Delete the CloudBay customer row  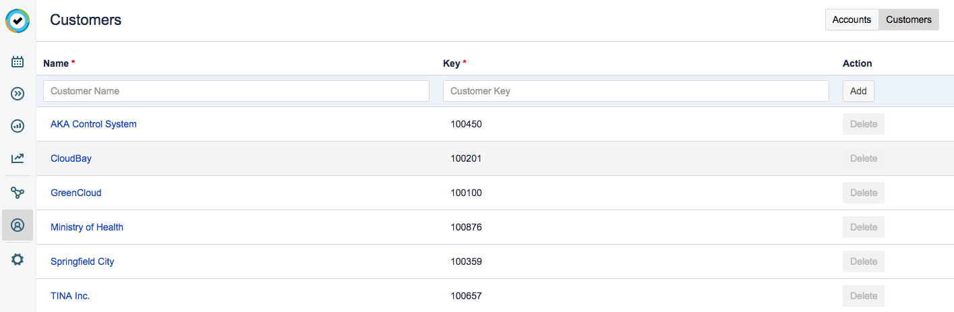863,158
